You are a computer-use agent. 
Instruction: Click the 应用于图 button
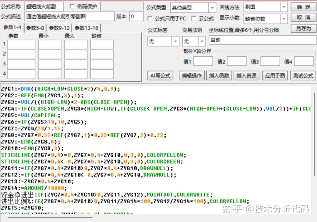pyautogui.click(x=275, y=76)
